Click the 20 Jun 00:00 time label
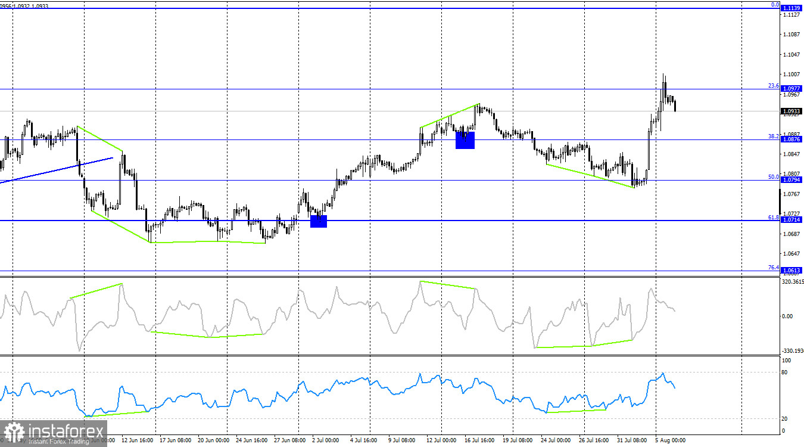Viewport: 804px width, 447px height. (213, 440)
